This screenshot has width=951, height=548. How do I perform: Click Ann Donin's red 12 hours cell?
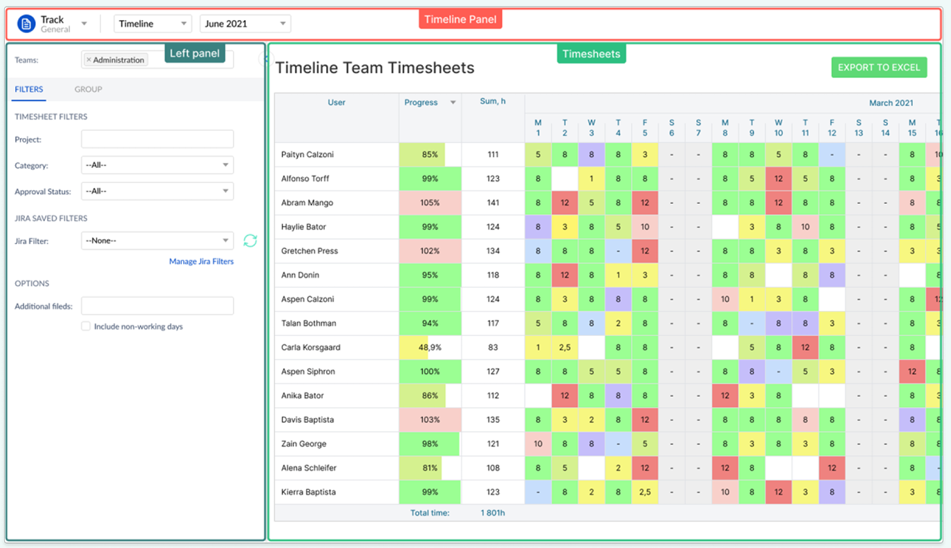pyautogui.click(x=565, y=275)
